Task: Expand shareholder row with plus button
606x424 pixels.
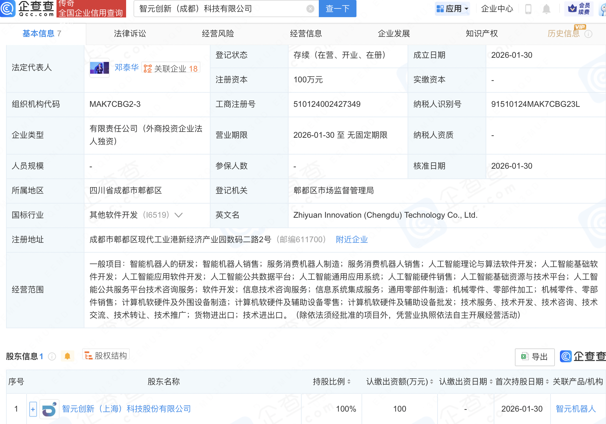Action: coord(33,409)
